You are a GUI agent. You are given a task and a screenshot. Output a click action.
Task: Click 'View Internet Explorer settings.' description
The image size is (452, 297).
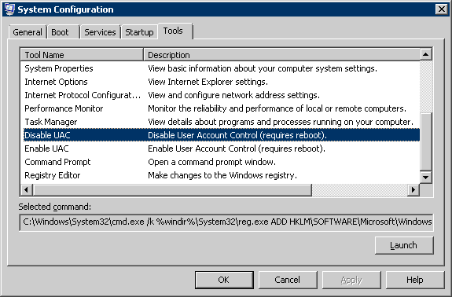208,82
